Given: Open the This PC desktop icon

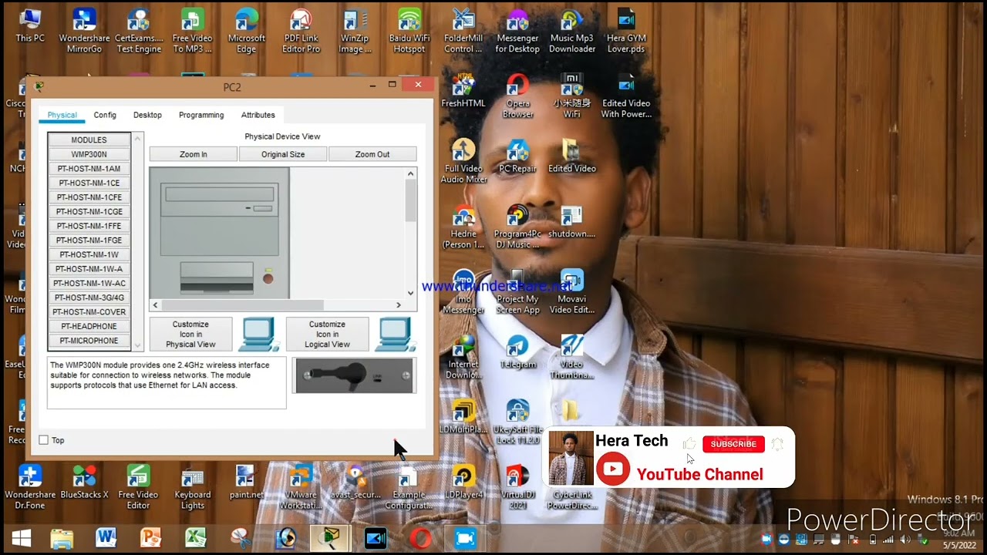Looking at the screenshot, I should 30,25.
